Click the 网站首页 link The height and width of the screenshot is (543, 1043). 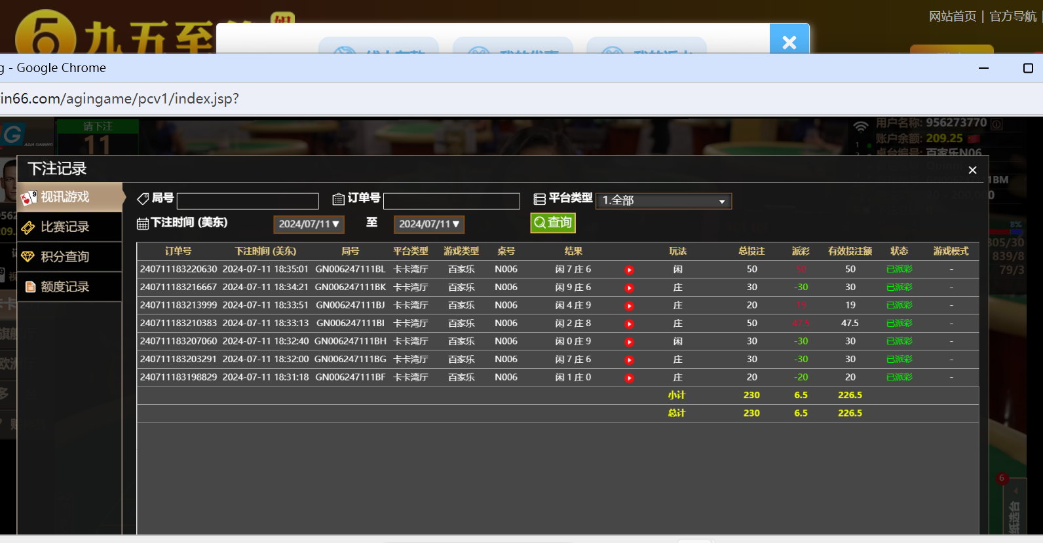click(952, 16)
